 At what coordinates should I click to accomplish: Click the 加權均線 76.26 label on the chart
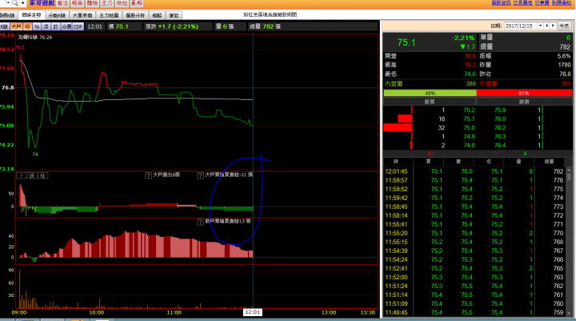35,37
